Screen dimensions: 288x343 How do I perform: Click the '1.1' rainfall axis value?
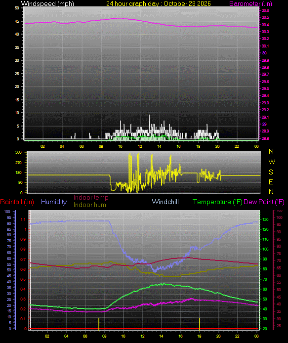(x=23, y=219)
